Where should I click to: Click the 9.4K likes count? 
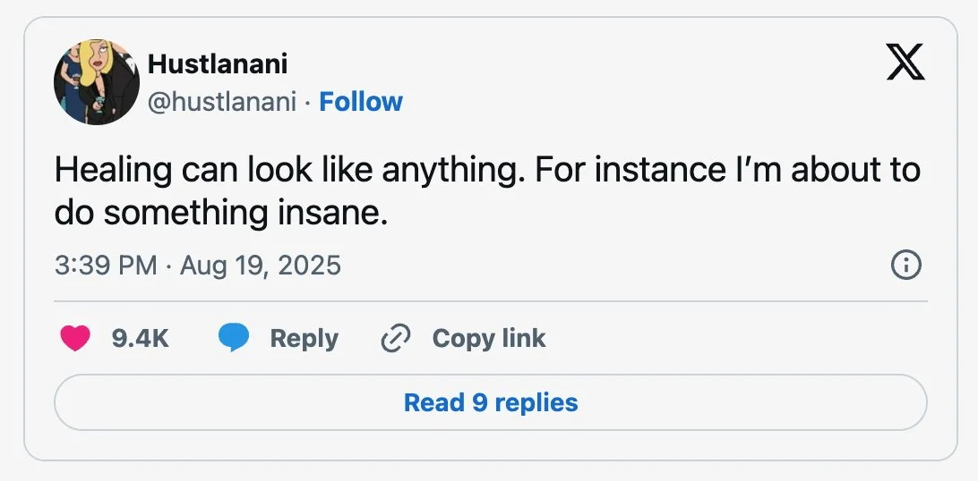[140, 338]
